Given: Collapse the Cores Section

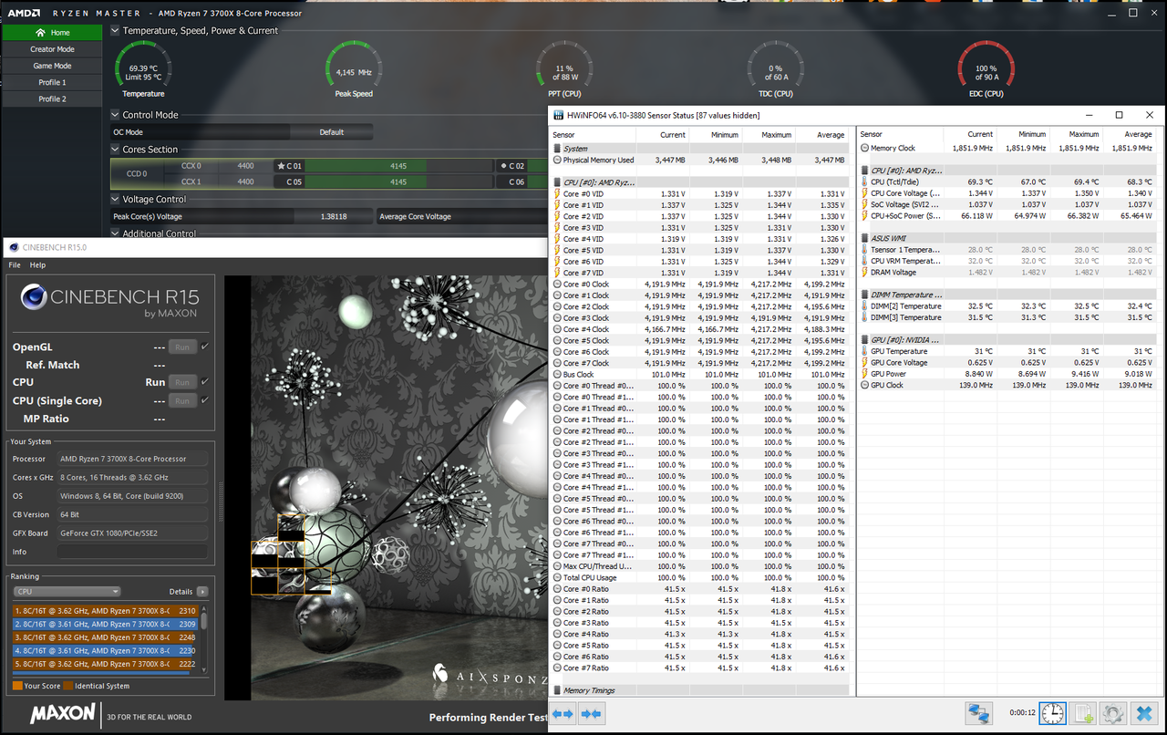Looking at the screenshot, I should [115, 150].
